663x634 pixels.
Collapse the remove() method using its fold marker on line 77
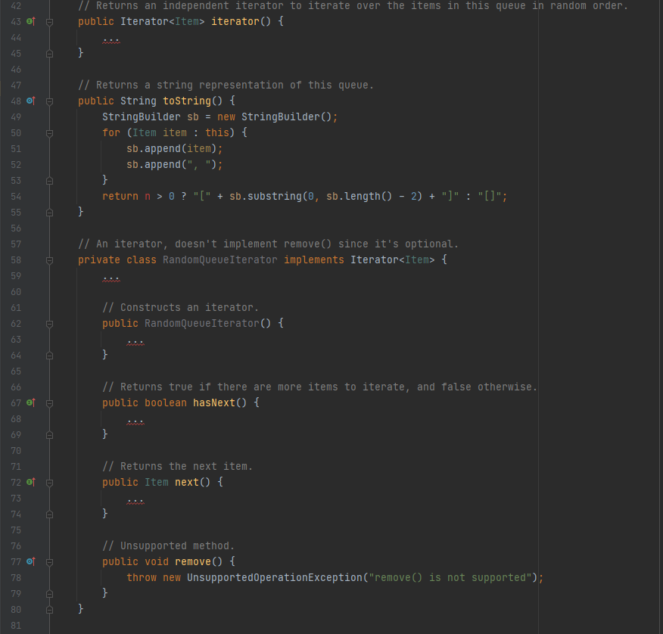coord(49,563)
